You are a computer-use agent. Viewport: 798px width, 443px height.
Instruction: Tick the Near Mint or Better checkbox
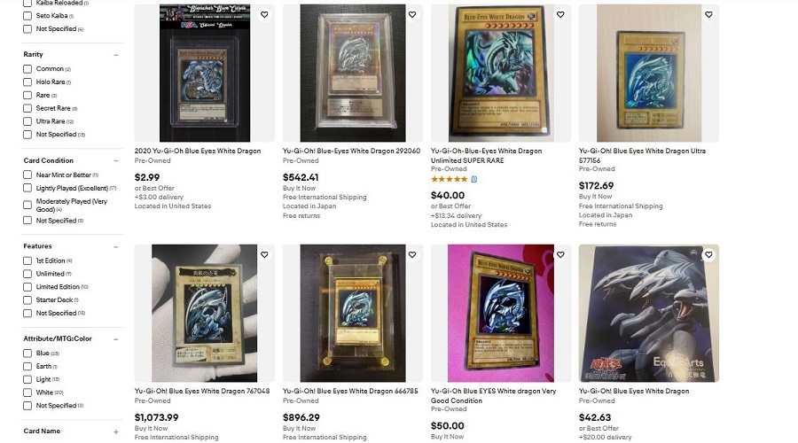pos(27,175)
